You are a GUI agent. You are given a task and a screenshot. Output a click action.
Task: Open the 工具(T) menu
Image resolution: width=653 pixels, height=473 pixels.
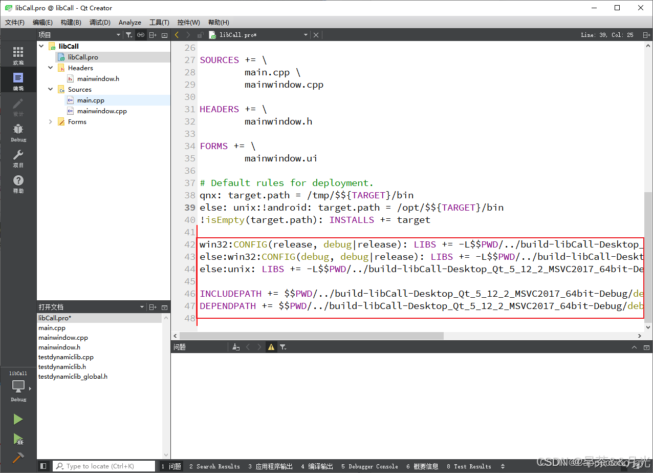tap(159, 22)
